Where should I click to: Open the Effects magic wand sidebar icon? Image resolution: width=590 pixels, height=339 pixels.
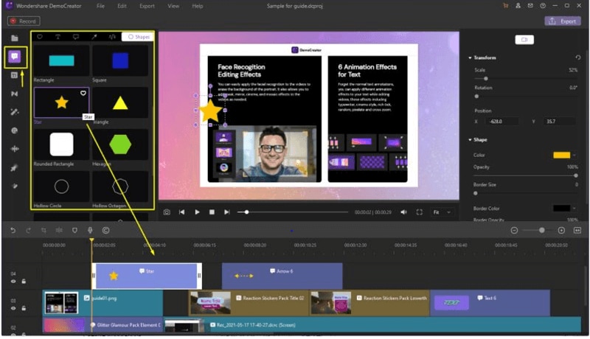click(15, 112)
